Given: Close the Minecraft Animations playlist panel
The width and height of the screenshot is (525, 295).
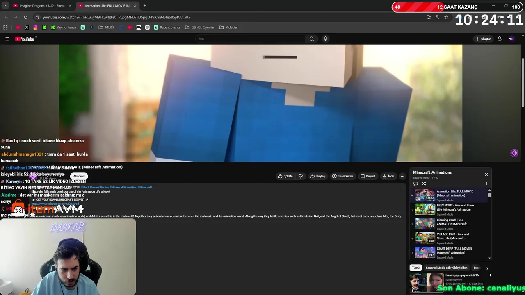Looking at the screenshot, I should [x=486, y=175].
